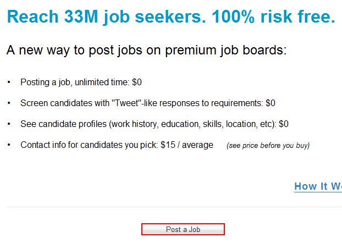Click the "see price before you buy" note
342x243 pixels.
click(268, 146)
